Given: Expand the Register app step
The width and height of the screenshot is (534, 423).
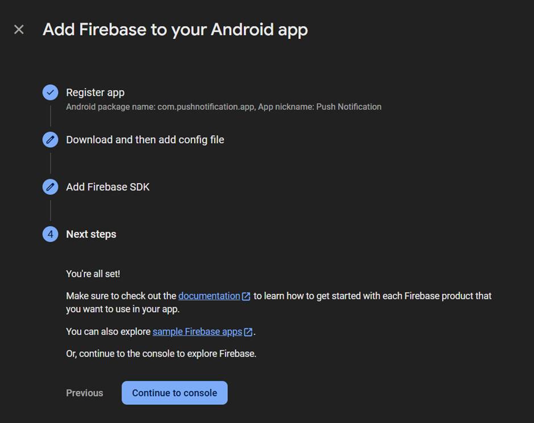Looking at the screenshot, I should click(x=95, y=92).
